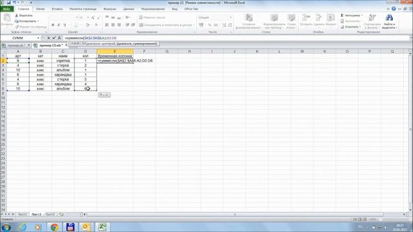This screenshot has width=413, height=232.
Task: Click the increase decimal button
Action: pyautogui.click(x=224, y=25)
